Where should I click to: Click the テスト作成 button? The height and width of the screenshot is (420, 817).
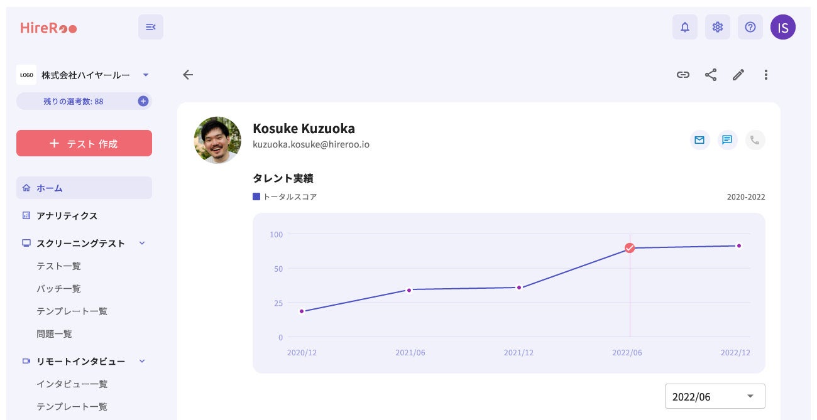point(84,143)
